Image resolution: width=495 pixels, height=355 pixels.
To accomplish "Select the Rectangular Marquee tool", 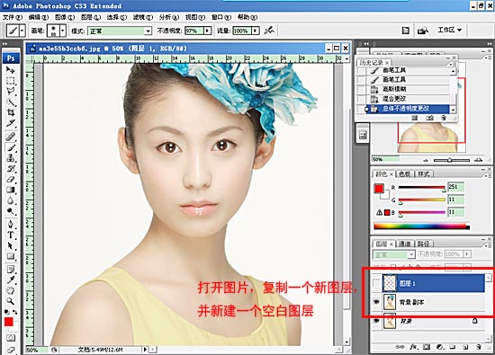I will (x=11, y=81).
